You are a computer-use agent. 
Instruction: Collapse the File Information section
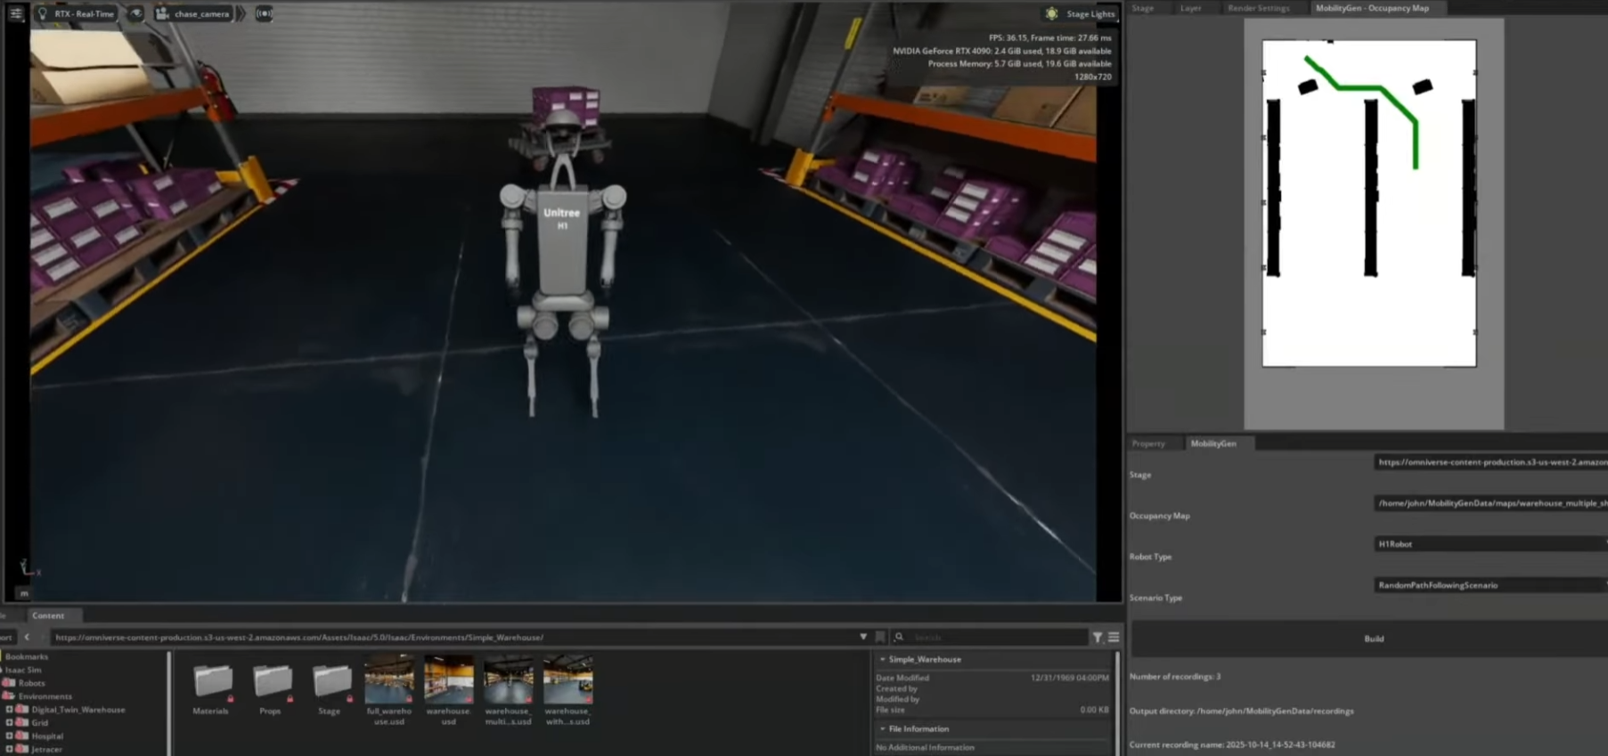[883, 729]
